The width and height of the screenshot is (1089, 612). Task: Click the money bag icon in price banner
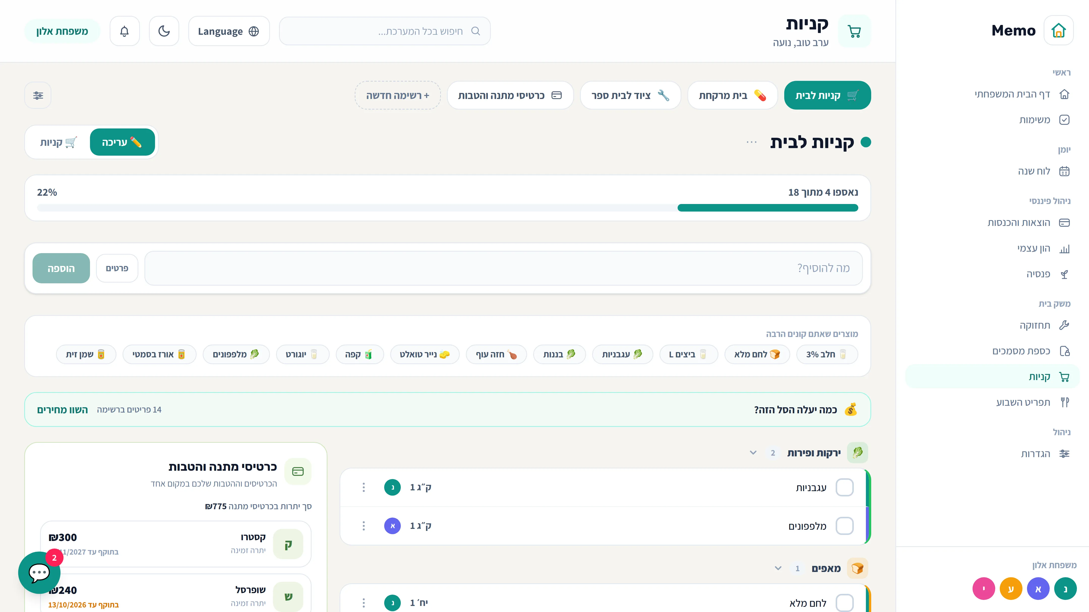coord(851,410)
